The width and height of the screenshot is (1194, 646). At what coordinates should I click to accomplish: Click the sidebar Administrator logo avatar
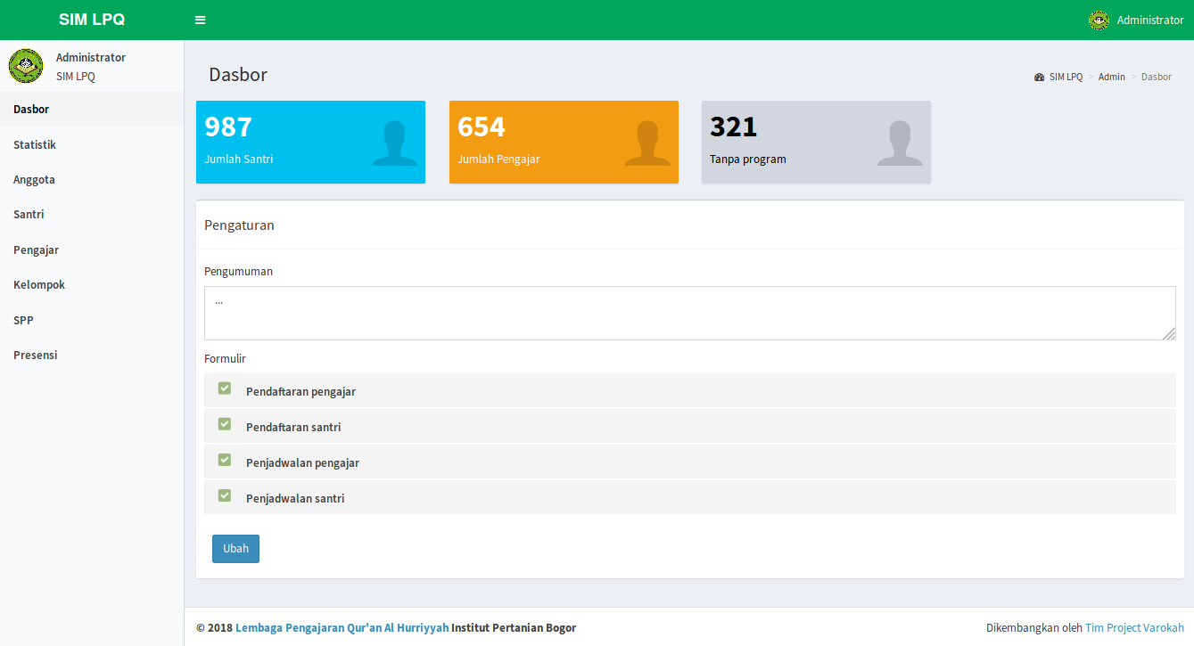26,66
